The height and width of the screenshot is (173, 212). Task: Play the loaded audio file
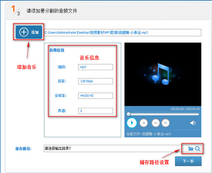point(131,123)
